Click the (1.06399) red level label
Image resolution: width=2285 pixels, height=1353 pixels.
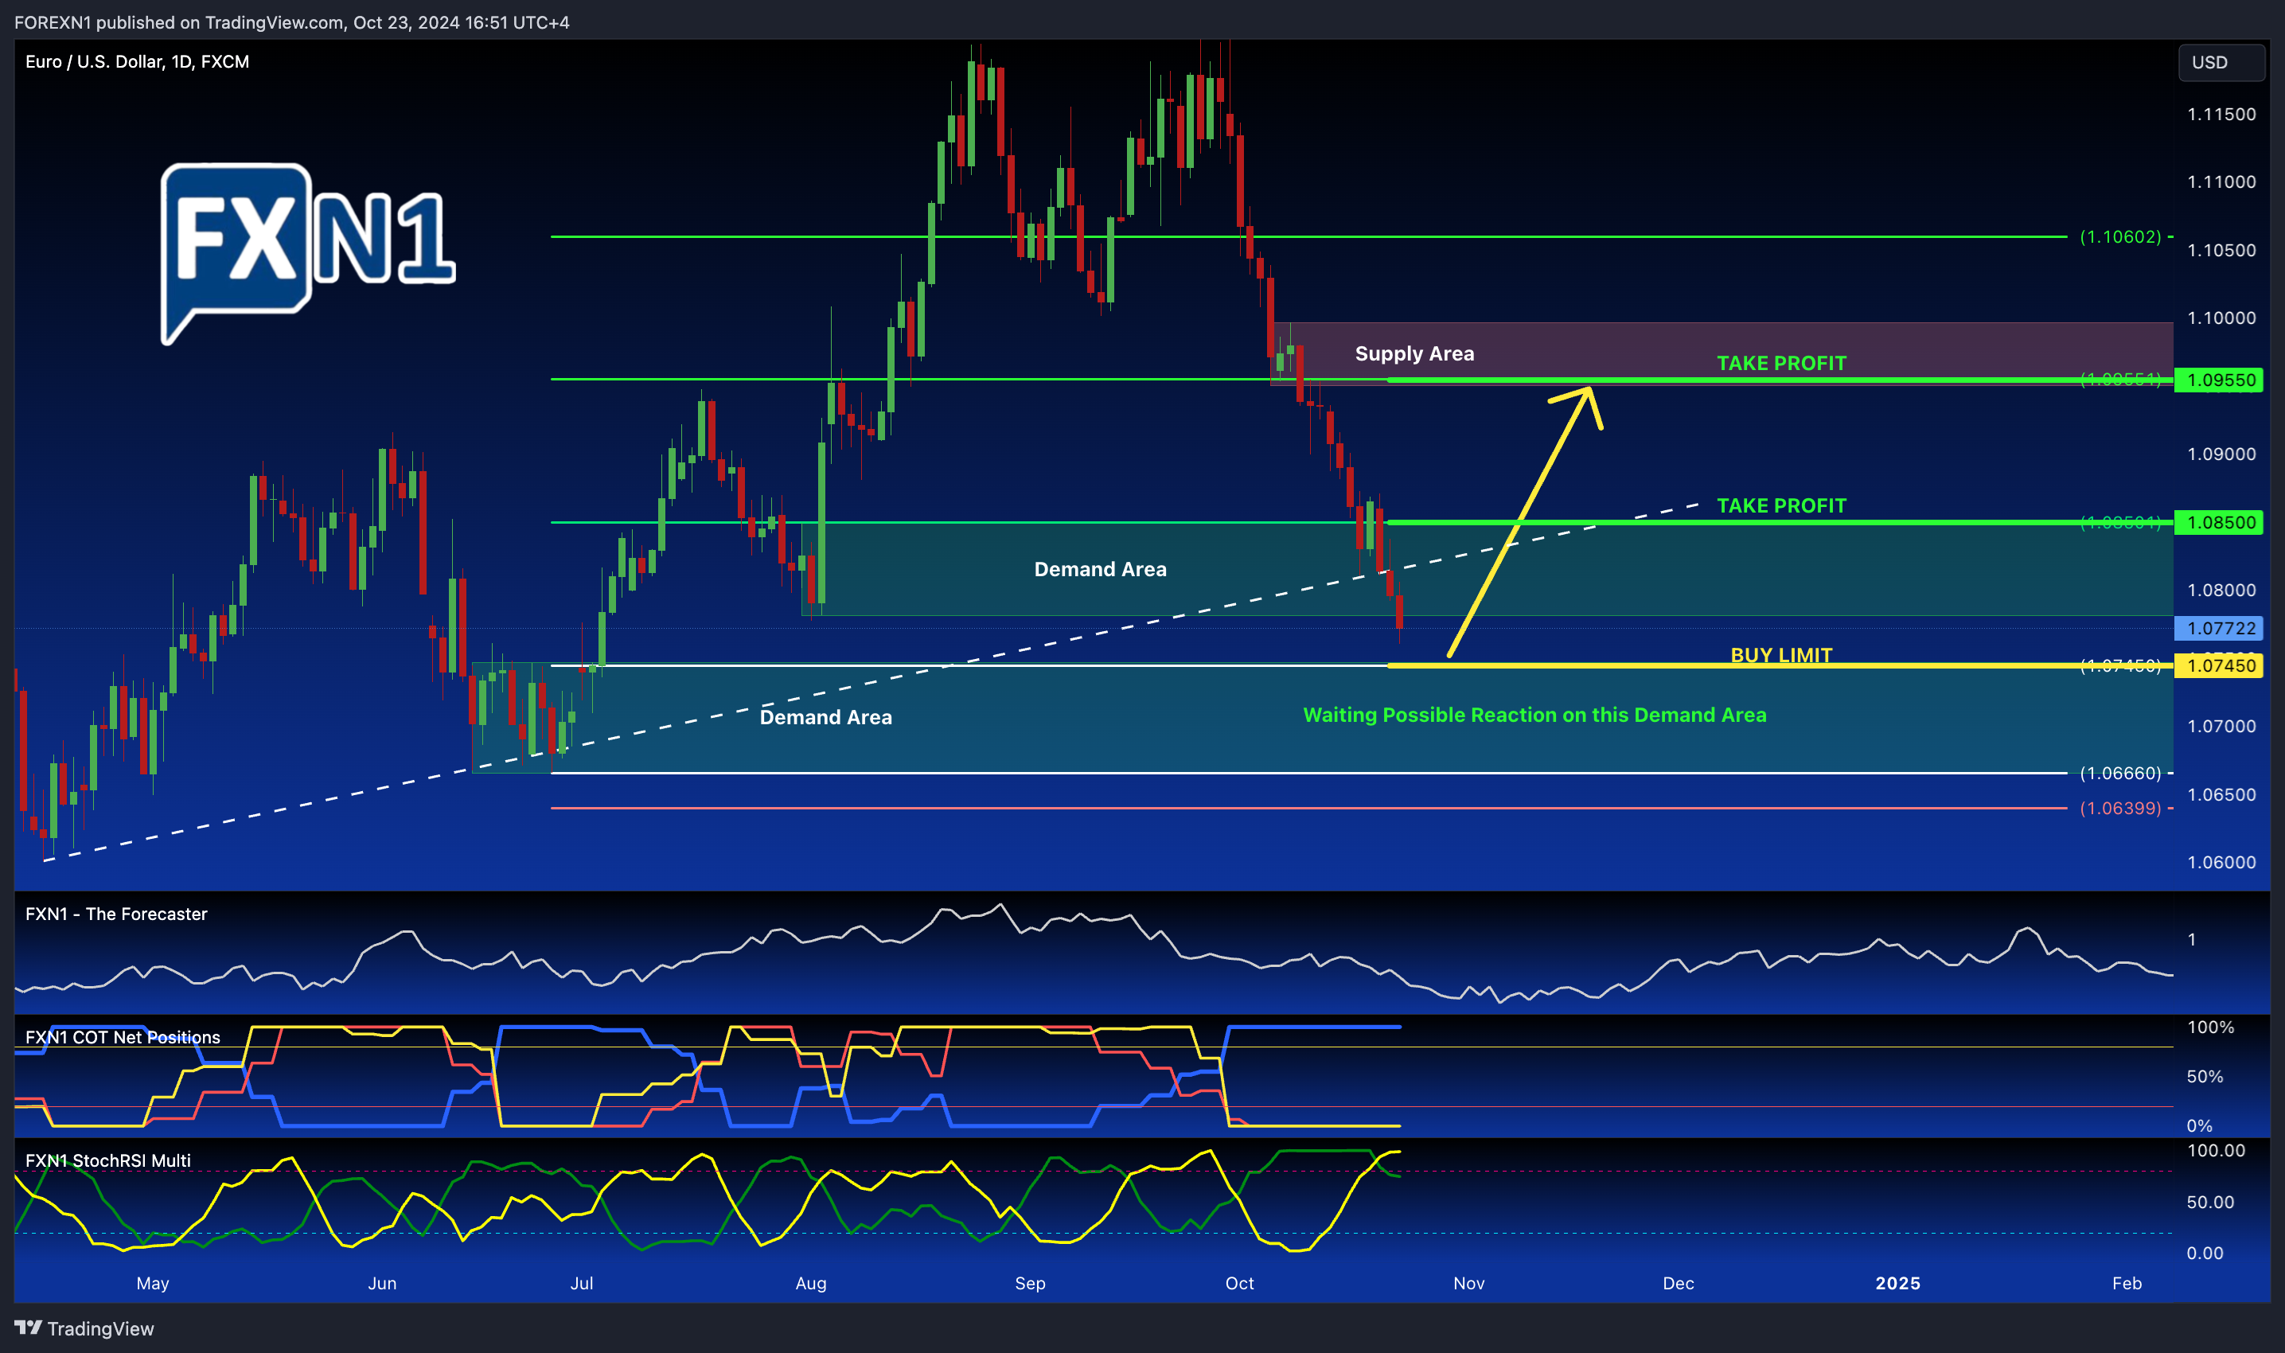[x=2120, y=808]
